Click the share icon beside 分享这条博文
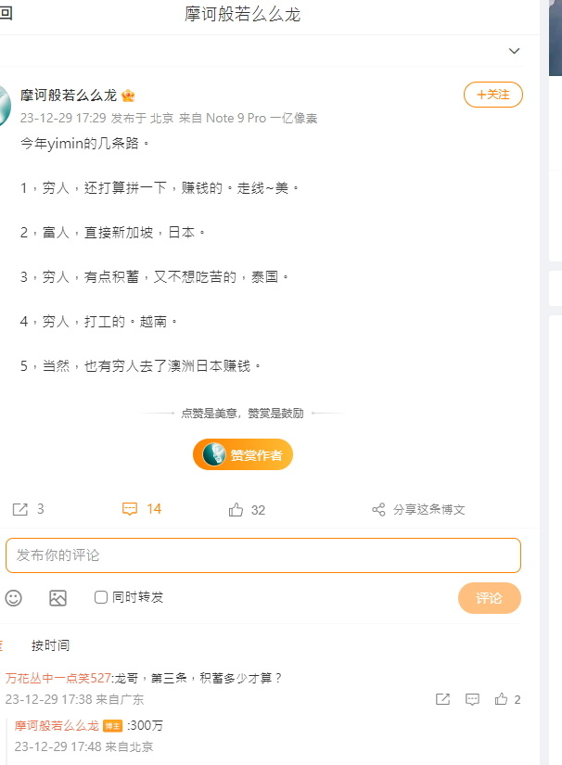 click(x=378, y=510)
